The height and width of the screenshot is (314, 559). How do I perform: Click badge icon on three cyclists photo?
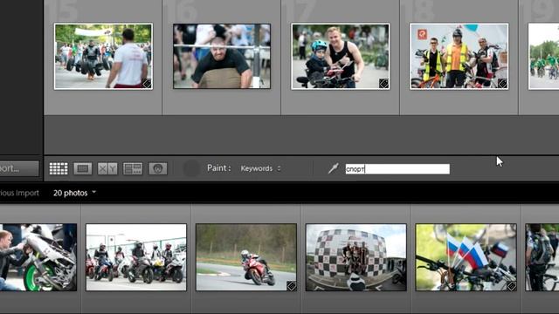click(x=502, y=84)
